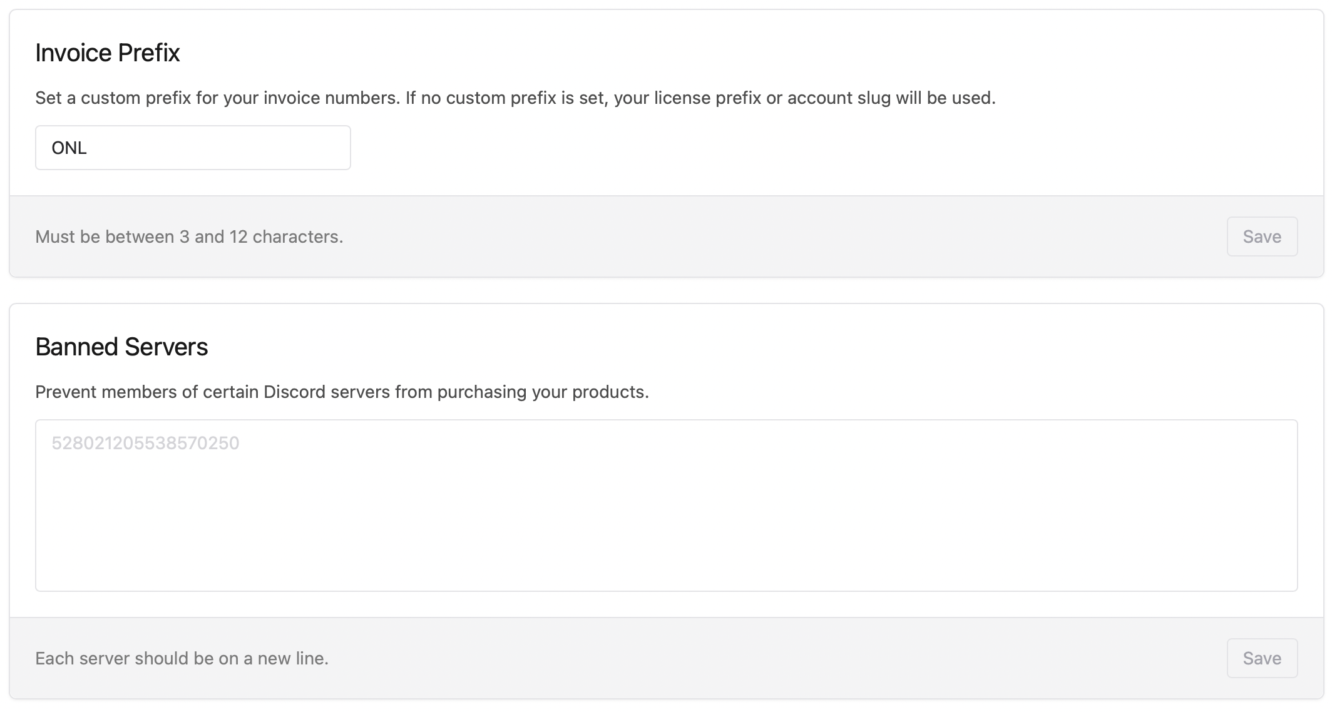The width and height of the screenshot is (1332, 712).
Task: Click the "Must be between 3 and 12 characters" hint
Action: (189, 236)
